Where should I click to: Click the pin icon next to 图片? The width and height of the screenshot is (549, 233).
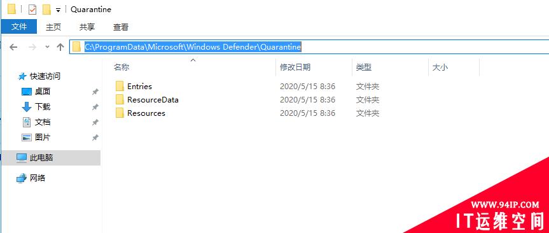(95, 138)
